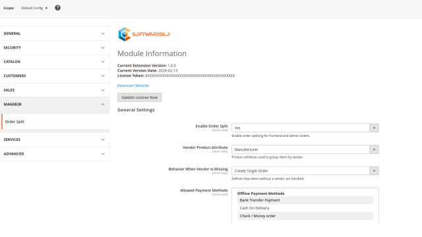Open the Vendor Product Attribute dropdown
Screen dimensions: 422x237
305,149
